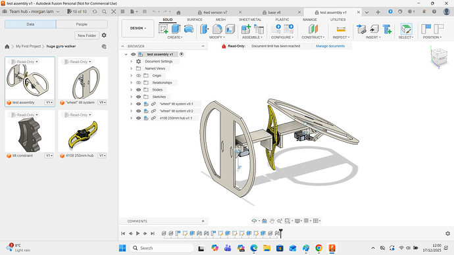This screenshot has width=454, height=255.
Task: Open test assembly version V1 dropdown
Action: point(49,103)
